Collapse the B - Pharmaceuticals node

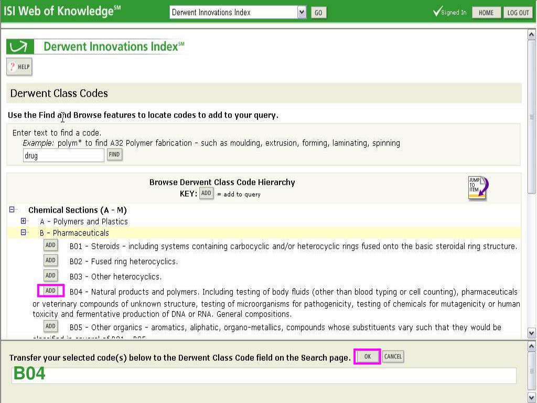tap(23, 232)
